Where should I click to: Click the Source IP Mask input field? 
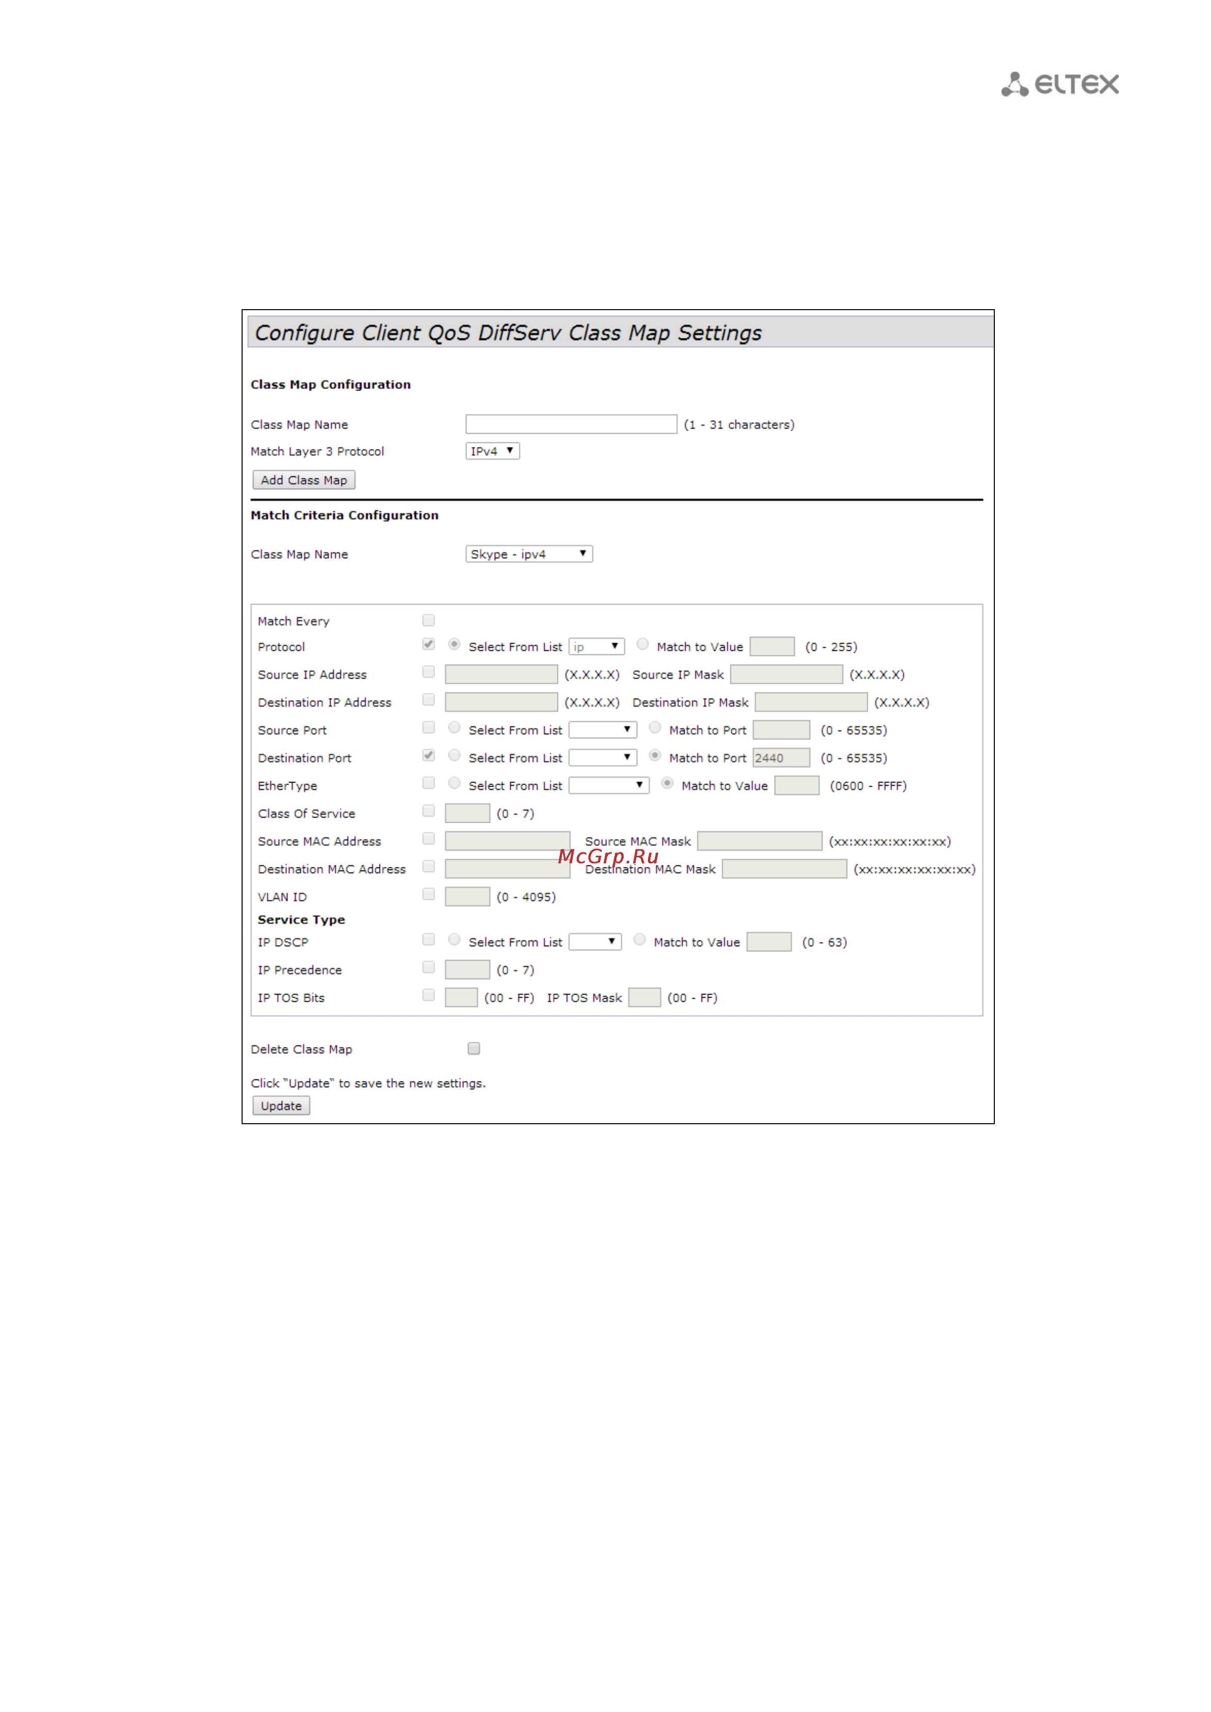click(787, 675)
